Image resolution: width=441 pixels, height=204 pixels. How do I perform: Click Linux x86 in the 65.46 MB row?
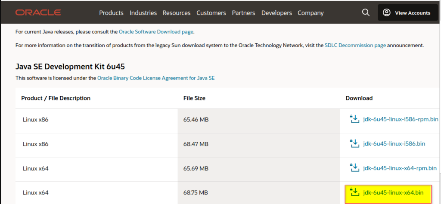35,120
